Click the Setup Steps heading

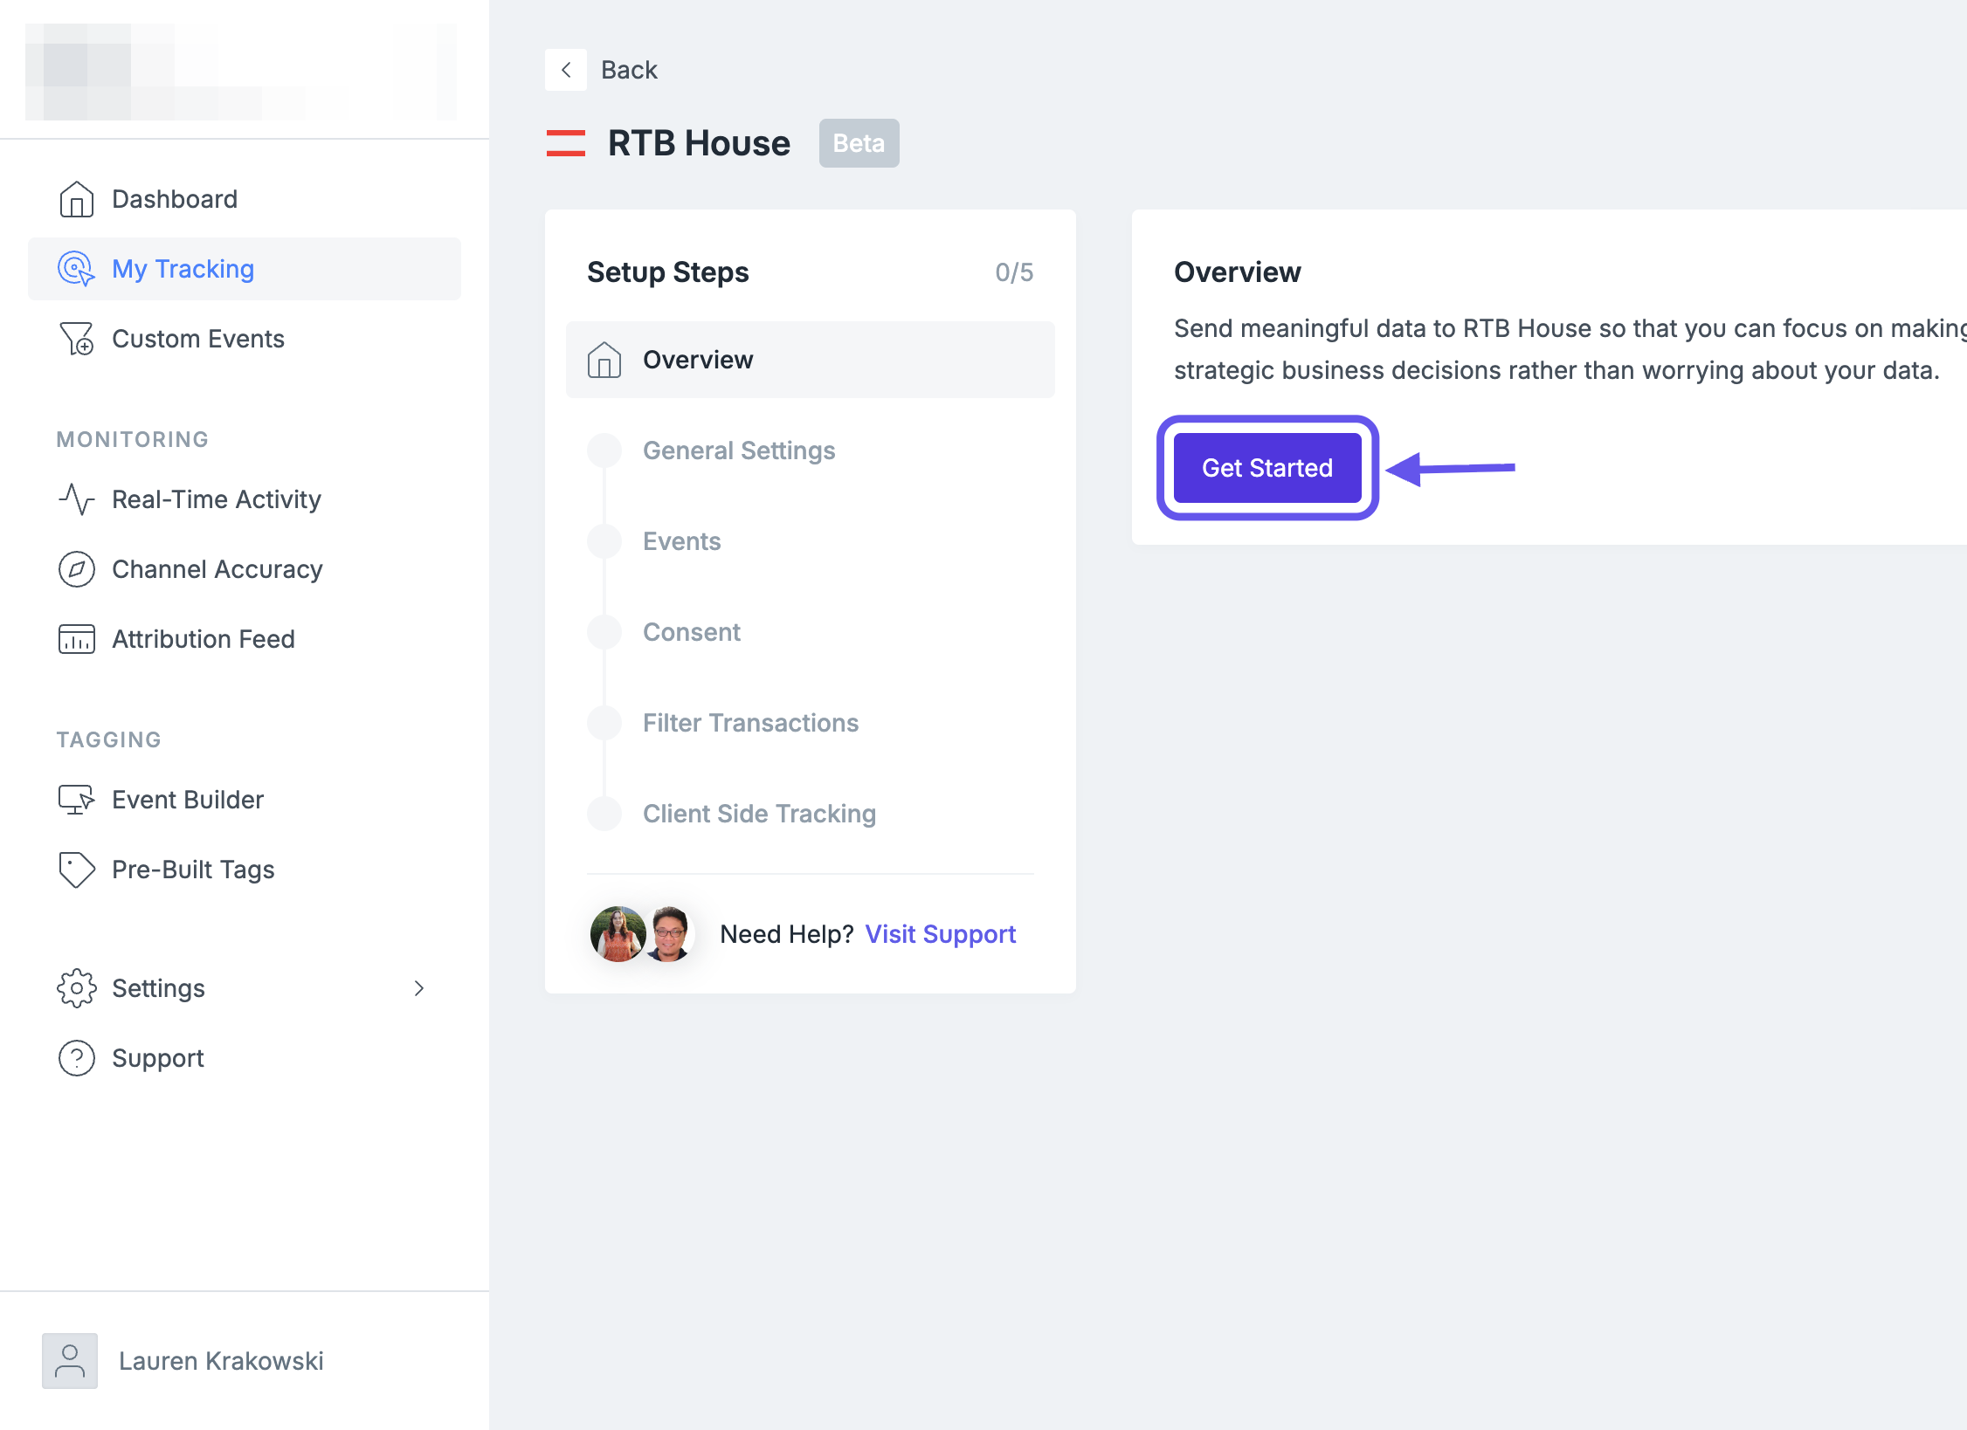pos(668,272)
